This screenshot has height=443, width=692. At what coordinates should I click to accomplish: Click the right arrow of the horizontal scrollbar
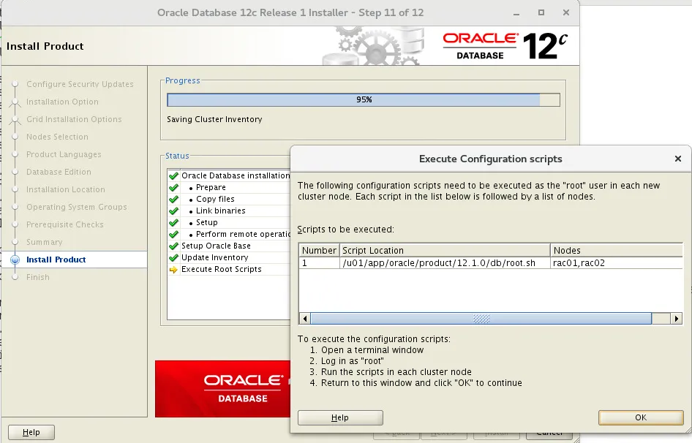[x=676, y=318]
